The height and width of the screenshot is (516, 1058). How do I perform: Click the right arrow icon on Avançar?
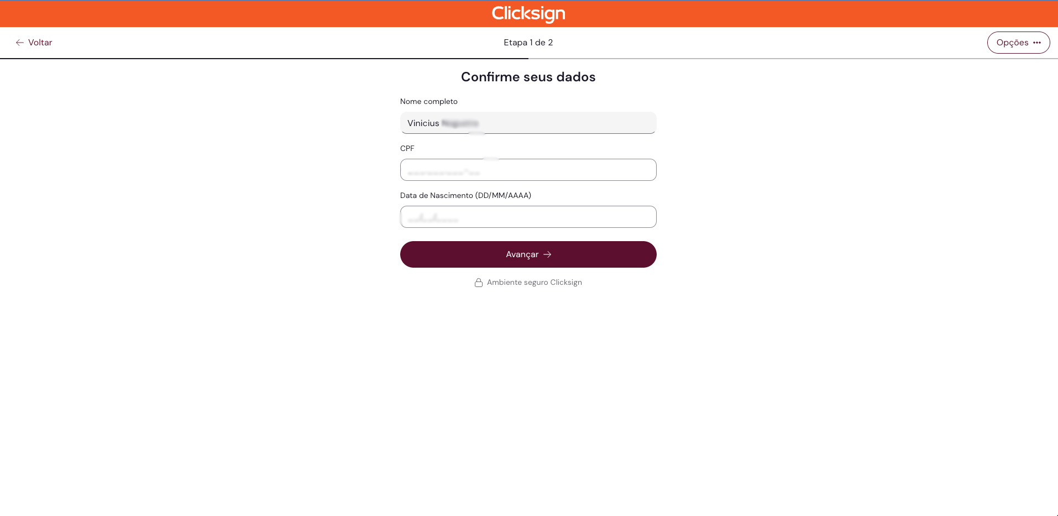point(547,254)
